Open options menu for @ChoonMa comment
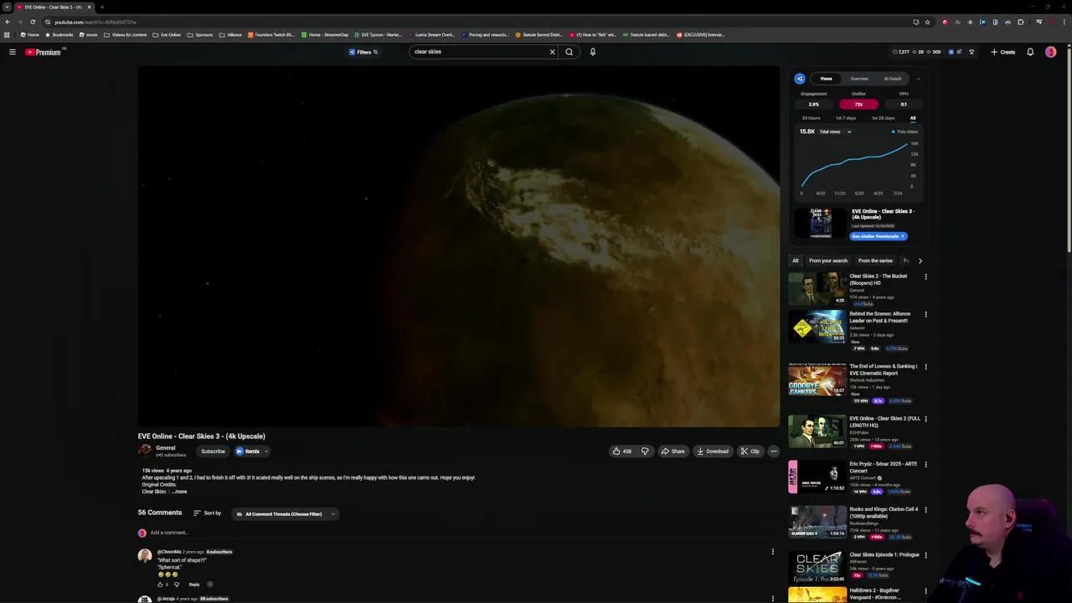Image resolution: width=1072 pixels, height=603 pixels. pos(773,552)
